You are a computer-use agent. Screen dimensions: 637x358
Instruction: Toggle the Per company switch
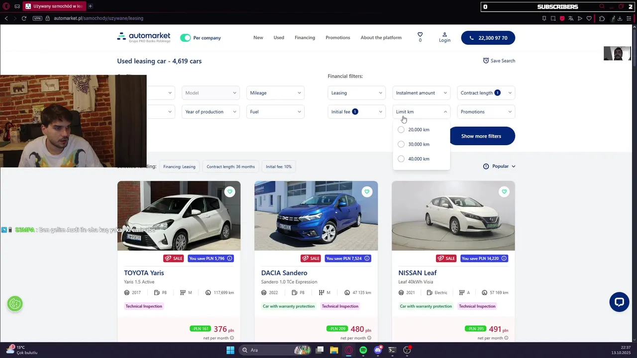tap(186, 38)
